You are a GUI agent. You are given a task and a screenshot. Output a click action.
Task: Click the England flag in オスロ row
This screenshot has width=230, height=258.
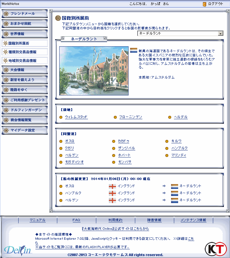[x=112, y=186]
